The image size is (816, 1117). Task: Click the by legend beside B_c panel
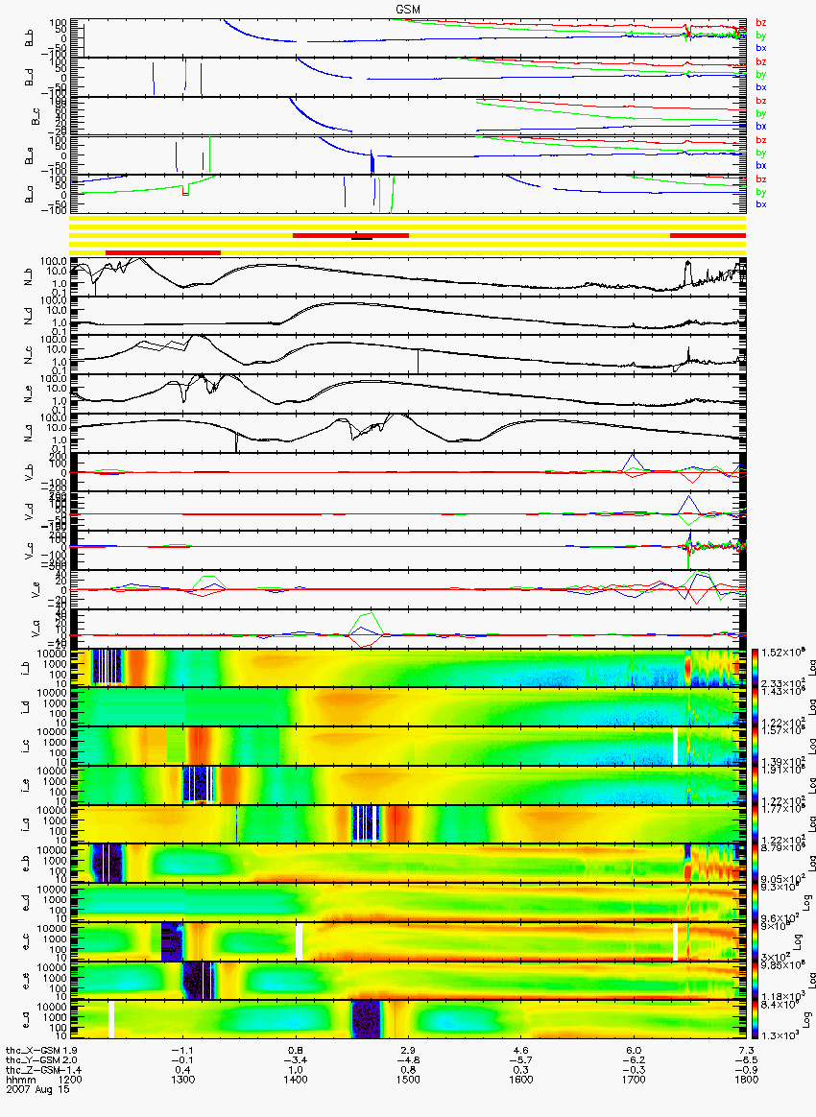click(x=760, y=113)
